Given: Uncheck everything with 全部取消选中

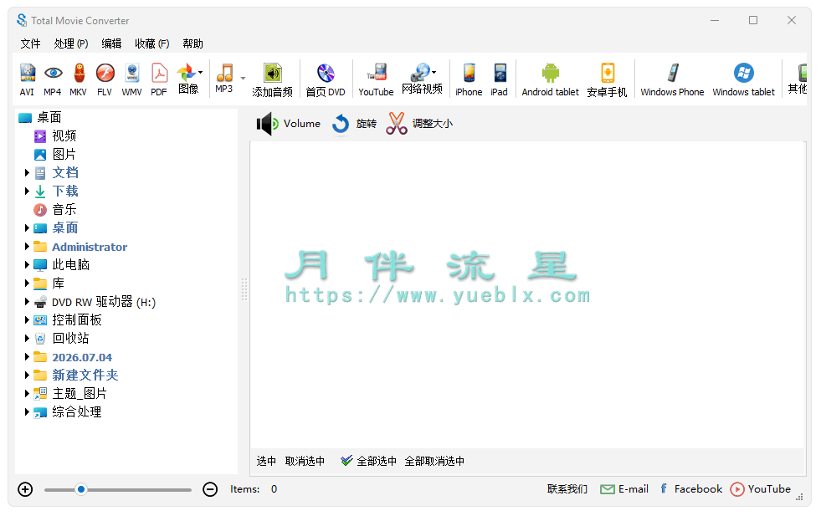Looking at the screenshot, I should click(x=434, y=461).
